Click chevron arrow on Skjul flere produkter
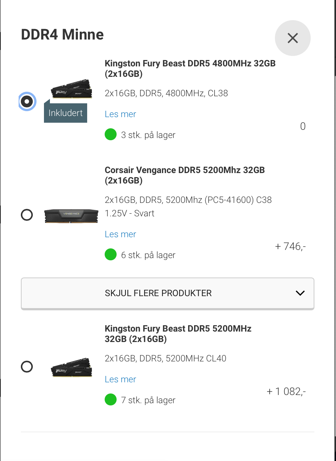The width and height of the screenshot is (336, 461). (x=300, y=293)
